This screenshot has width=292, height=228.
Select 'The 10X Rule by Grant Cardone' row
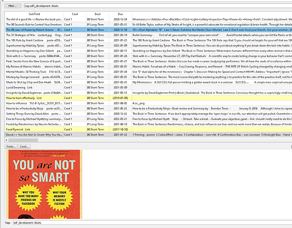[148, 40]
